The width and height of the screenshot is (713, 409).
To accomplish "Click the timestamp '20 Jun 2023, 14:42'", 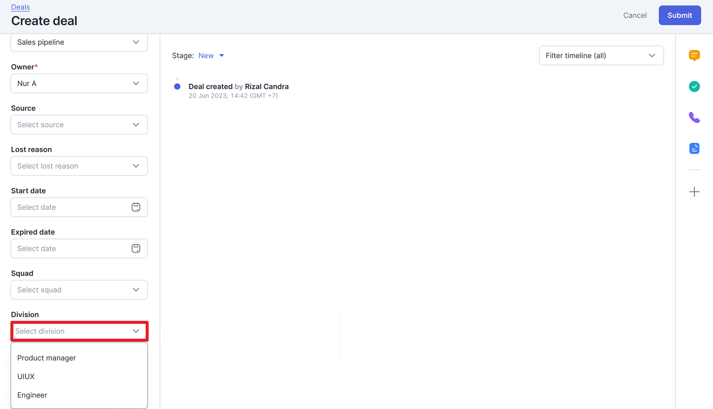I will (x=233, y=96).
